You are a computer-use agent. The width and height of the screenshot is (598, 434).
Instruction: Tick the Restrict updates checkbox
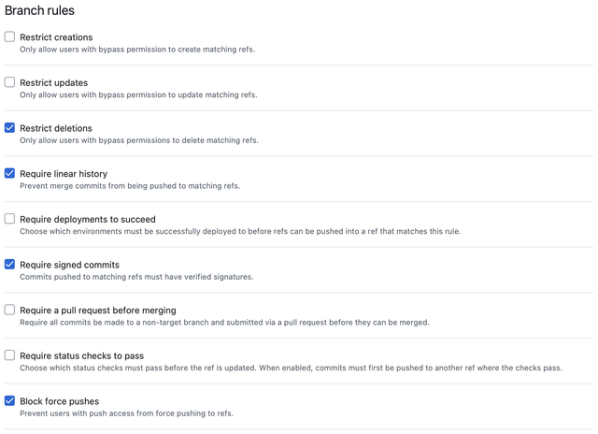(x=9, y=82)
